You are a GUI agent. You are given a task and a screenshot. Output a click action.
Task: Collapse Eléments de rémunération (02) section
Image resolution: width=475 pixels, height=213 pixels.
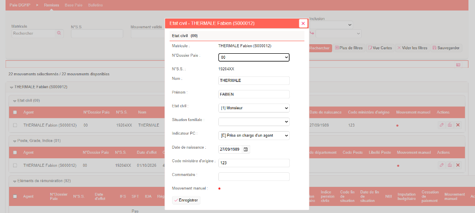pyautogui.click(x=14, y=181)
